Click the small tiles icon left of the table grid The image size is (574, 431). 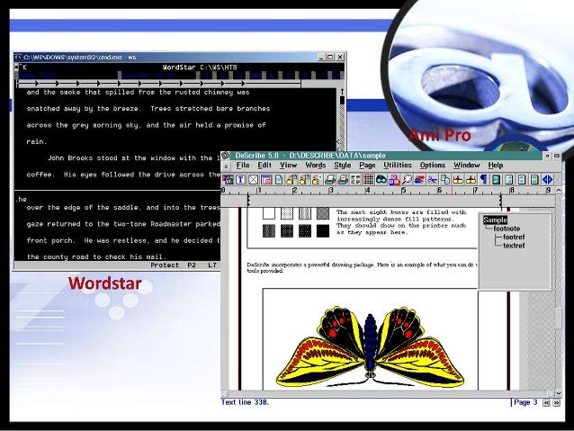tap(355, 179)
